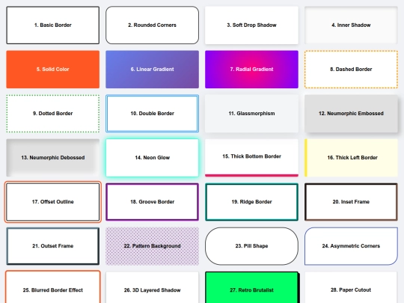Choose the Thick Left Border card

(x=351, y=158)
